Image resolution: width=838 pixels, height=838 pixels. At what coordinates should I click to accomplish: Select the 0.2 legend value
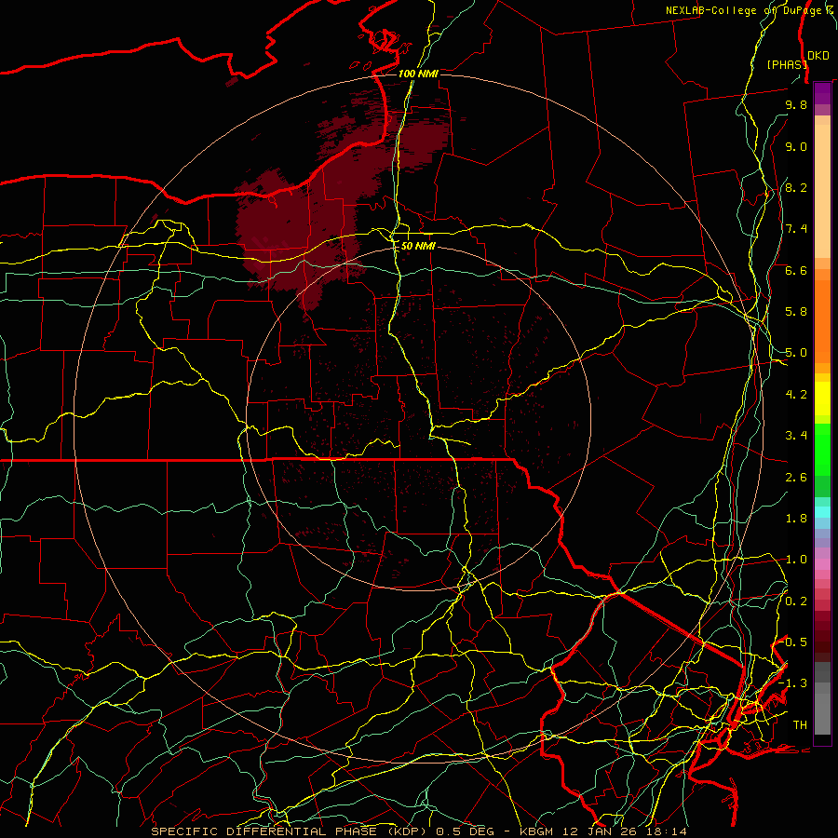pyautogui.click(x=796, y=601)
